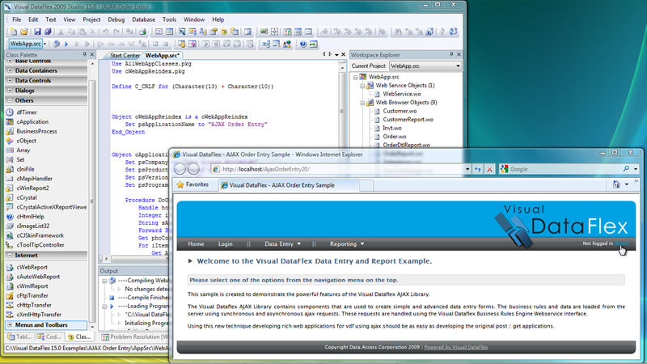Toggle the Workspace Explorer auto-hide pin
Screen dimensions: 647x364
point(451,54)
